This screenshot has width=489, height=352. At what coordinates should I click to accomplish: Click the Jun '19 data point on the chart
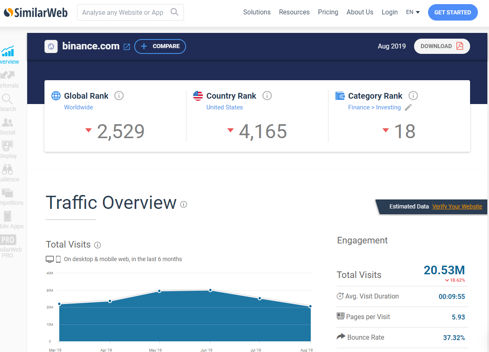(x=210, y=290)
